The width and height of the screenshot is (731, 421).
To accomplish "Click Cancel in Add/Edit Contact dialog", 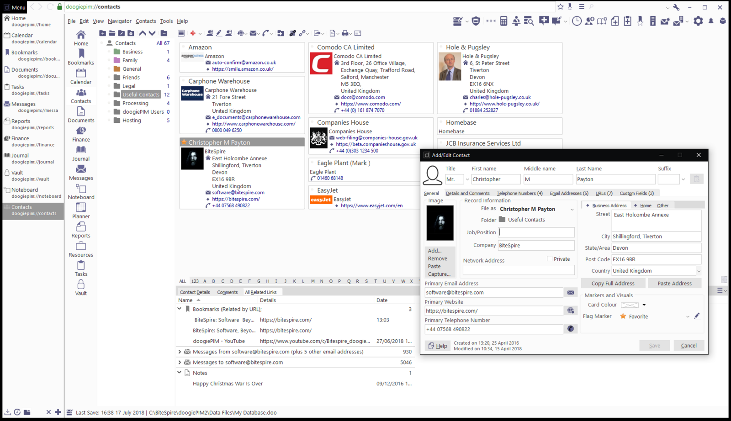I will 689,346.
